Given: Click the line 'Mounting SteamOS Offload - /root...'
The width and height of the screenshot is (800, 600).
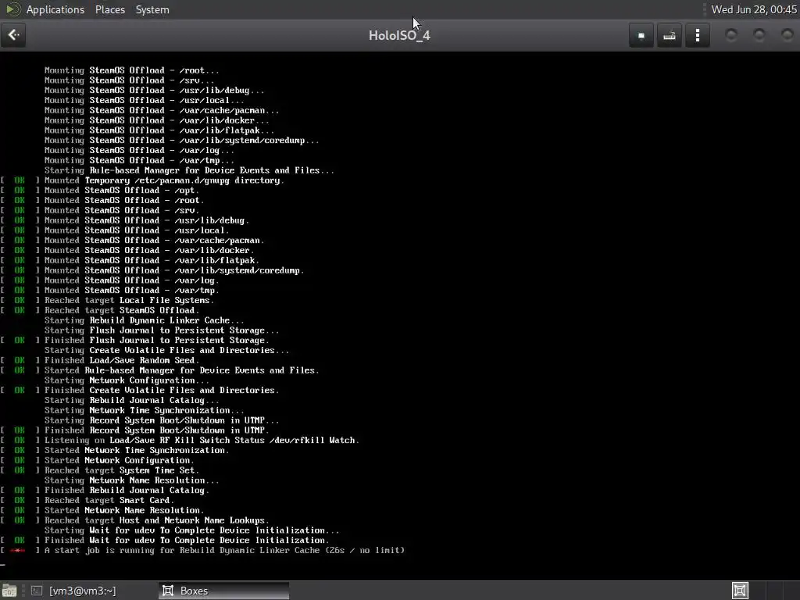Looking at the screenshot, I should pos(131,70).
